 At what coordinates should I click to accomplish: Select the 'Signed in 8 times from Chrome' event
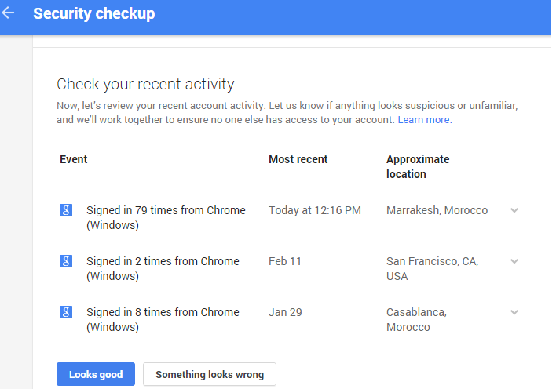point(163,319)
